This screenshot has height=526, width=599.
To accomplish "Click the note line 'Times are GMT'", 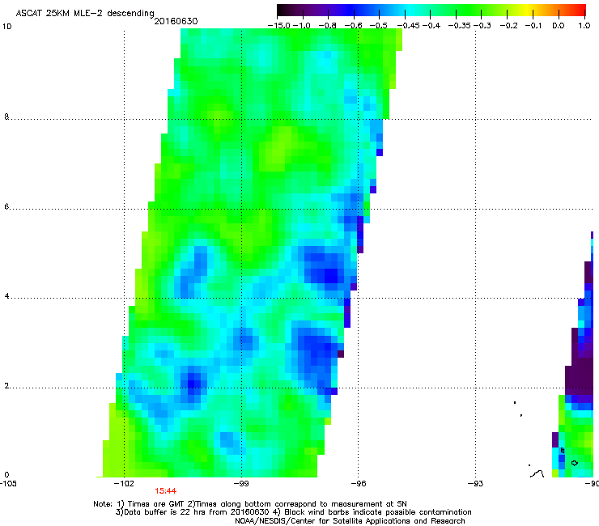I will pos(156,504).
